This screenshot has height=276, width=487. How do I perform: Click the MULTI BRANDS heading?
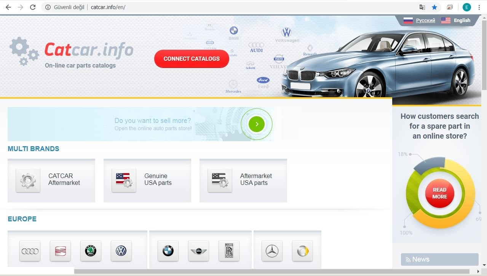pos(34,149)
